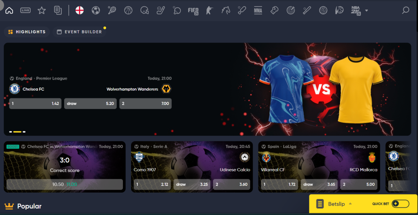This screenshot has height=215, width=418.
Task: Select the England flag icon
Action: 80,10
